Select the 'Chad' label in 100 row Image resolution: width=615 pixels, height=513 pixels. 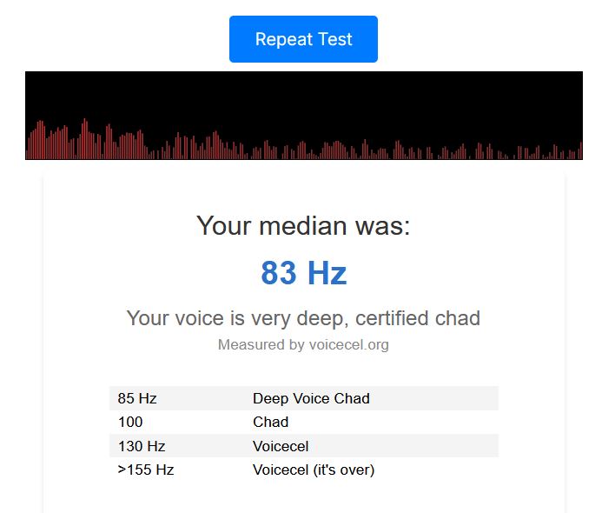271,422
